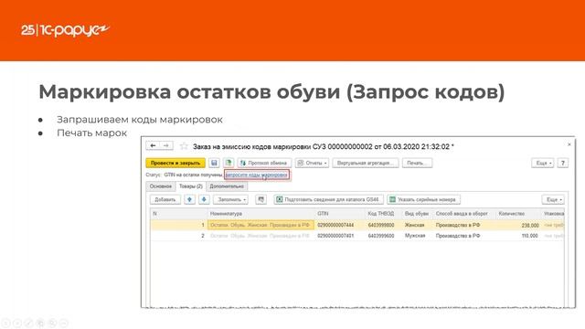585x329 pixels.
Task: Open the Заполнить fill dropdown
Action: (230, 199)
